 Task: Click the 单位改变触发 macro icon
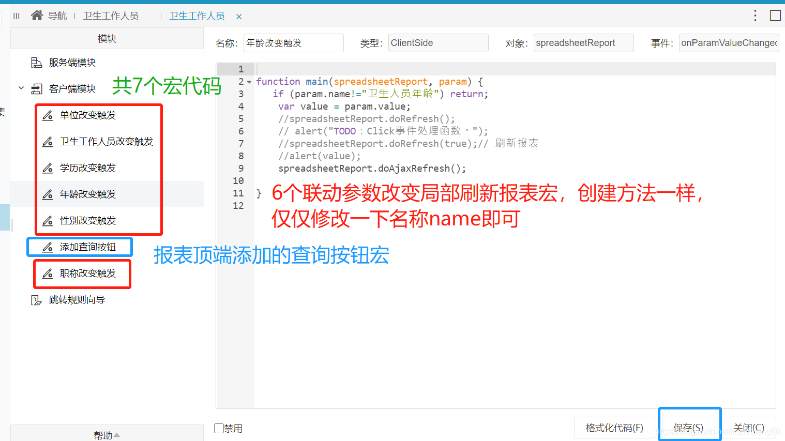coord(48,115)
